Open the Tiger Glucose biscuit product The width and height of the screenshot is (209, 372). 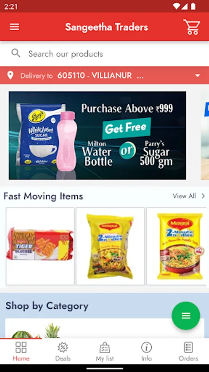pos(40,246)
